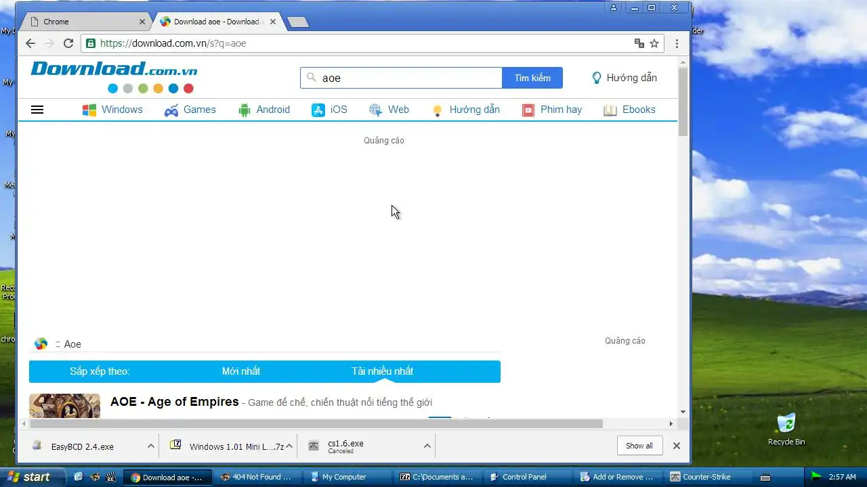Click the blue iOS App Store icon
This screenshot has width=867, height=487.
(x=318, y=110)
